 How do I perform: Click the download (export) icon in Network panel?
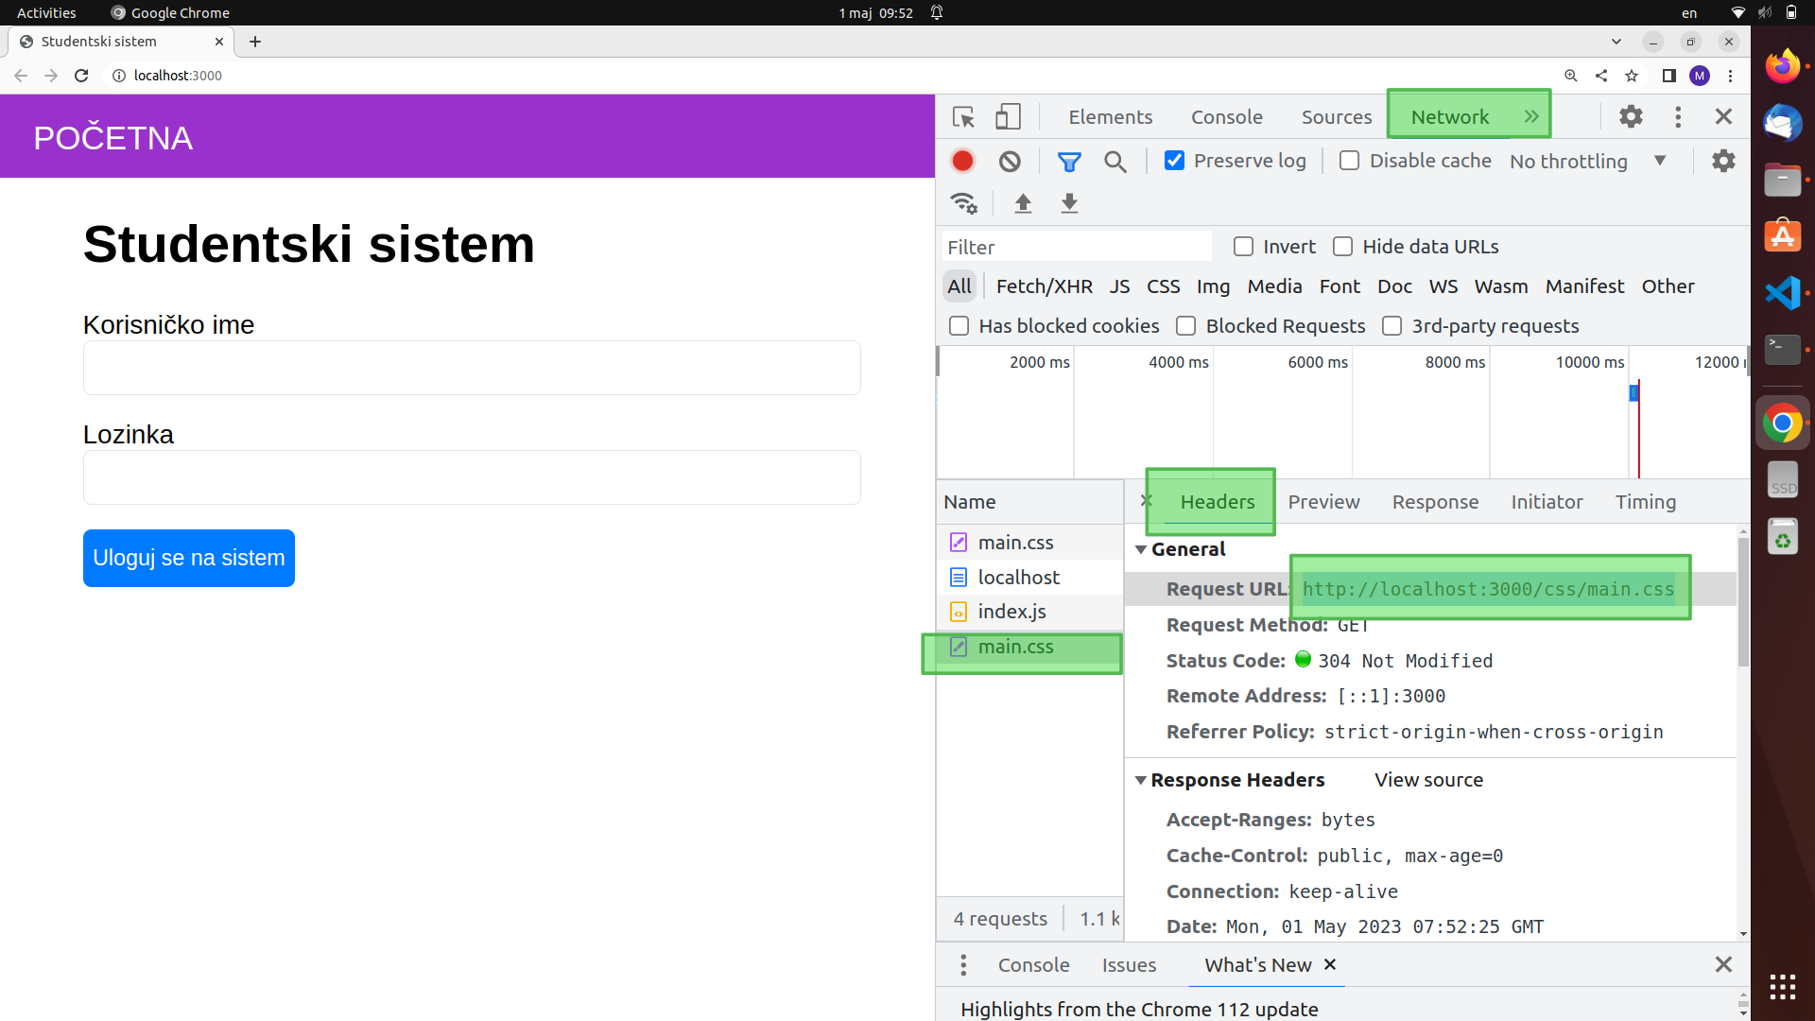click(x=1068, y=203)
